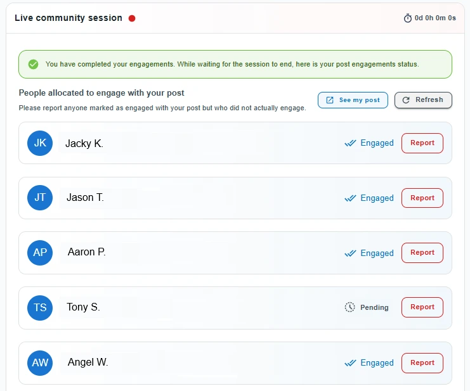Click Engaged status for Angel W.

click(x=377, y=363)
